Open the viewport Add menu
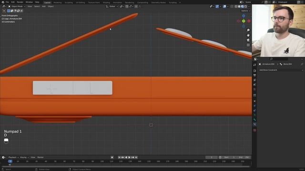The height and width of the screenshot is (171, 305). coord(44,6)
